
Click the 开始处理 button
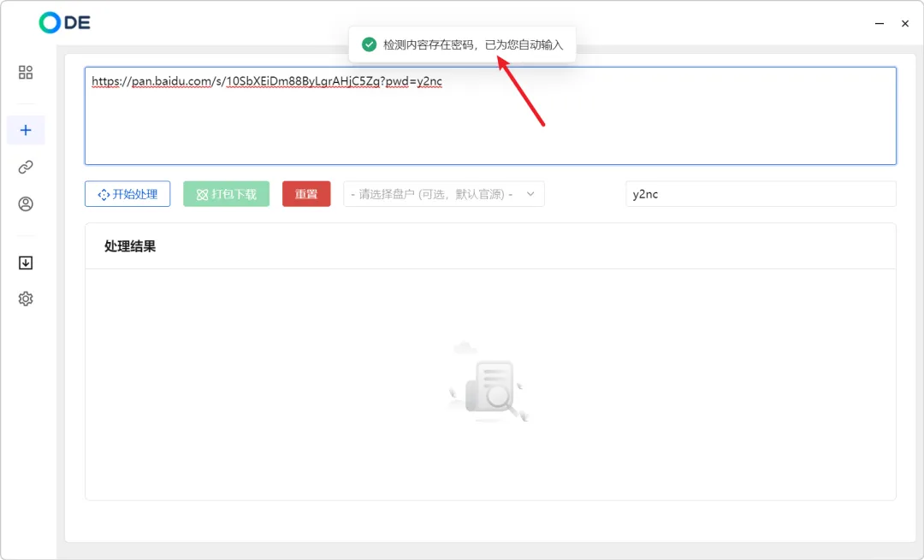(127, 194)
